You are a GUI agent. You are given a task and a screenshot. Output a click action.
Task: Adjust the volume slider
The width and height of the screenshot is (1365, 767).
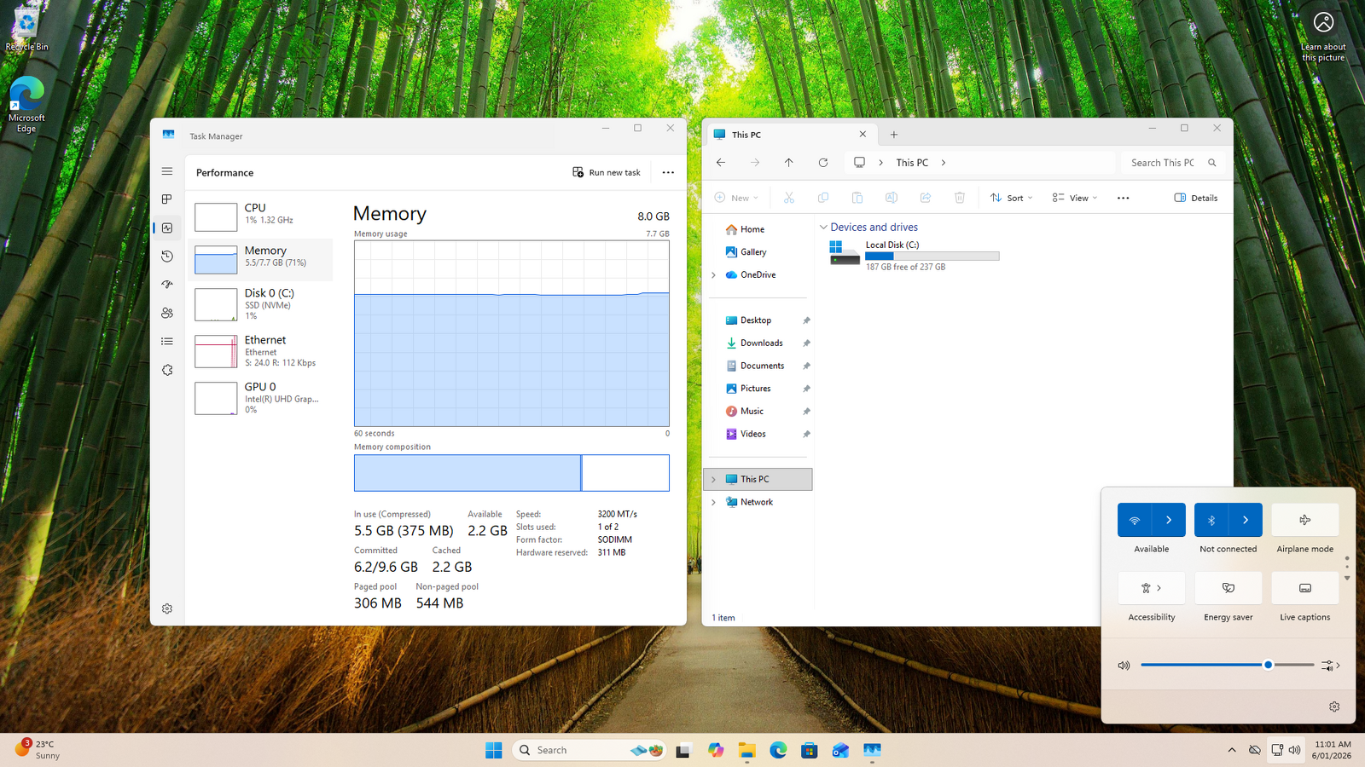point(1268,665)
